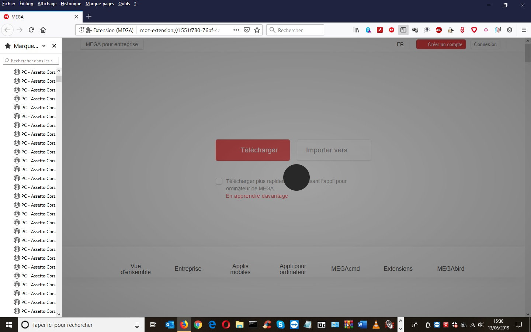Open the MEGAcmd footer tab
531x332 pixels.
tap(346, 269)
